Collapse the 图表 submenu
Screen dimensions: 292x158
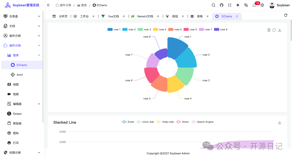tap(22, 55)
